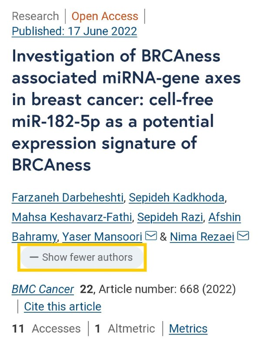Screen dimensions: 261x349
Task: Click the 1 Altmetric score
Action: 125,329
